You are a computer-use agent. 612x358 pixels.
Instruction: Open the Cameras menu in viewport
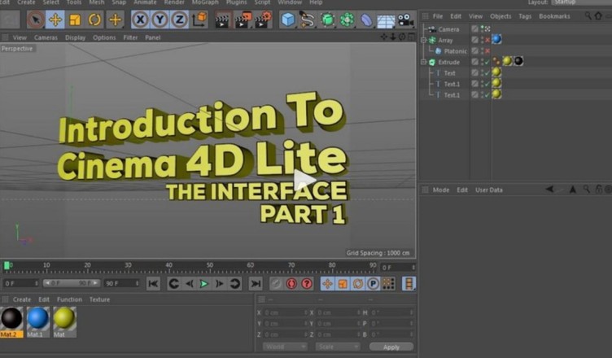click(46, 37)
